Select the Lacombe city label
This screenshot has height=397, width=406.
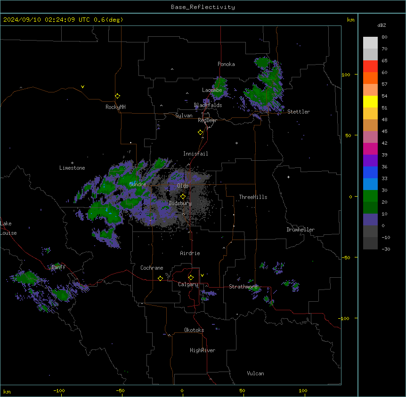pos(212,90)
